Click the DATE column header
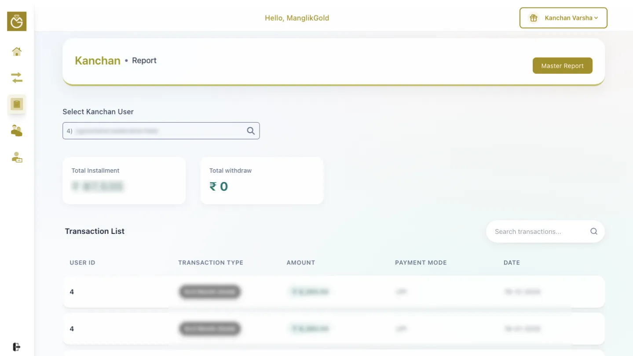This screenshot has height=356, width=633. (511, 263)
